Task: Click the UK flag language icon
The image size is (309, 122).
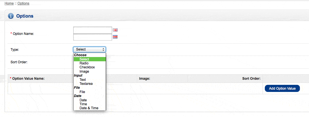Action: coord(115,30)
